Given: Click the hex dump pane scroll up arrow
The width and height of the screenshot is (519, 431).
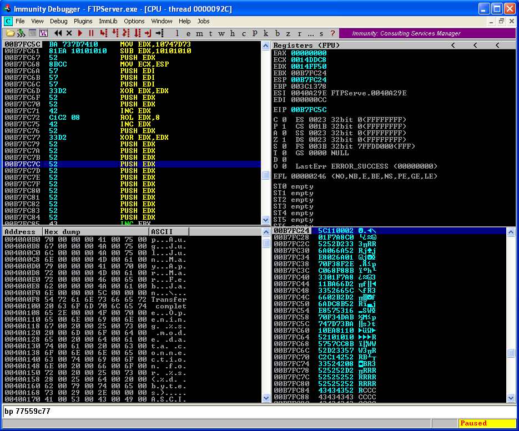Looking at the screenshot, I should point(266,231).
